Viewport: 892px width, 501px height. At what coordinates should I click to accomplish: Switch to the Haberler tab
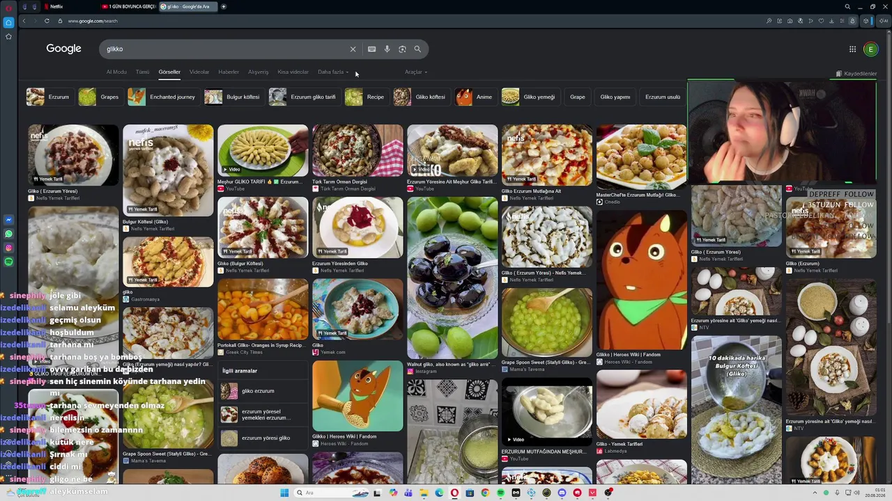229,72
